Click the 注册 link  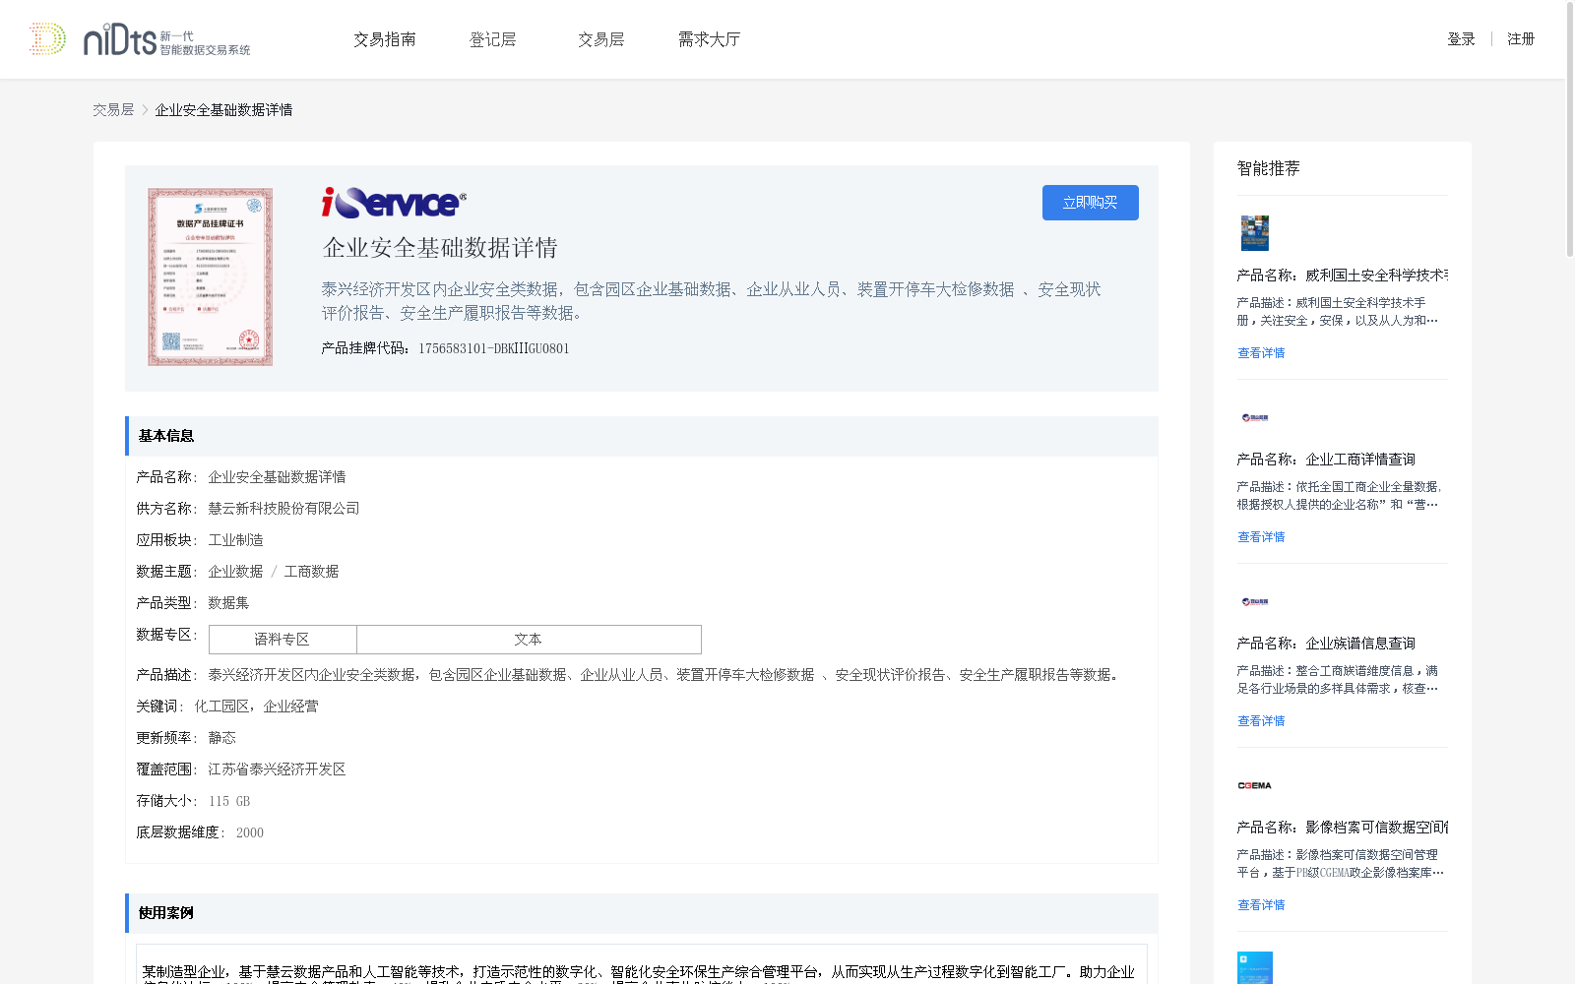click(1521, 39)
